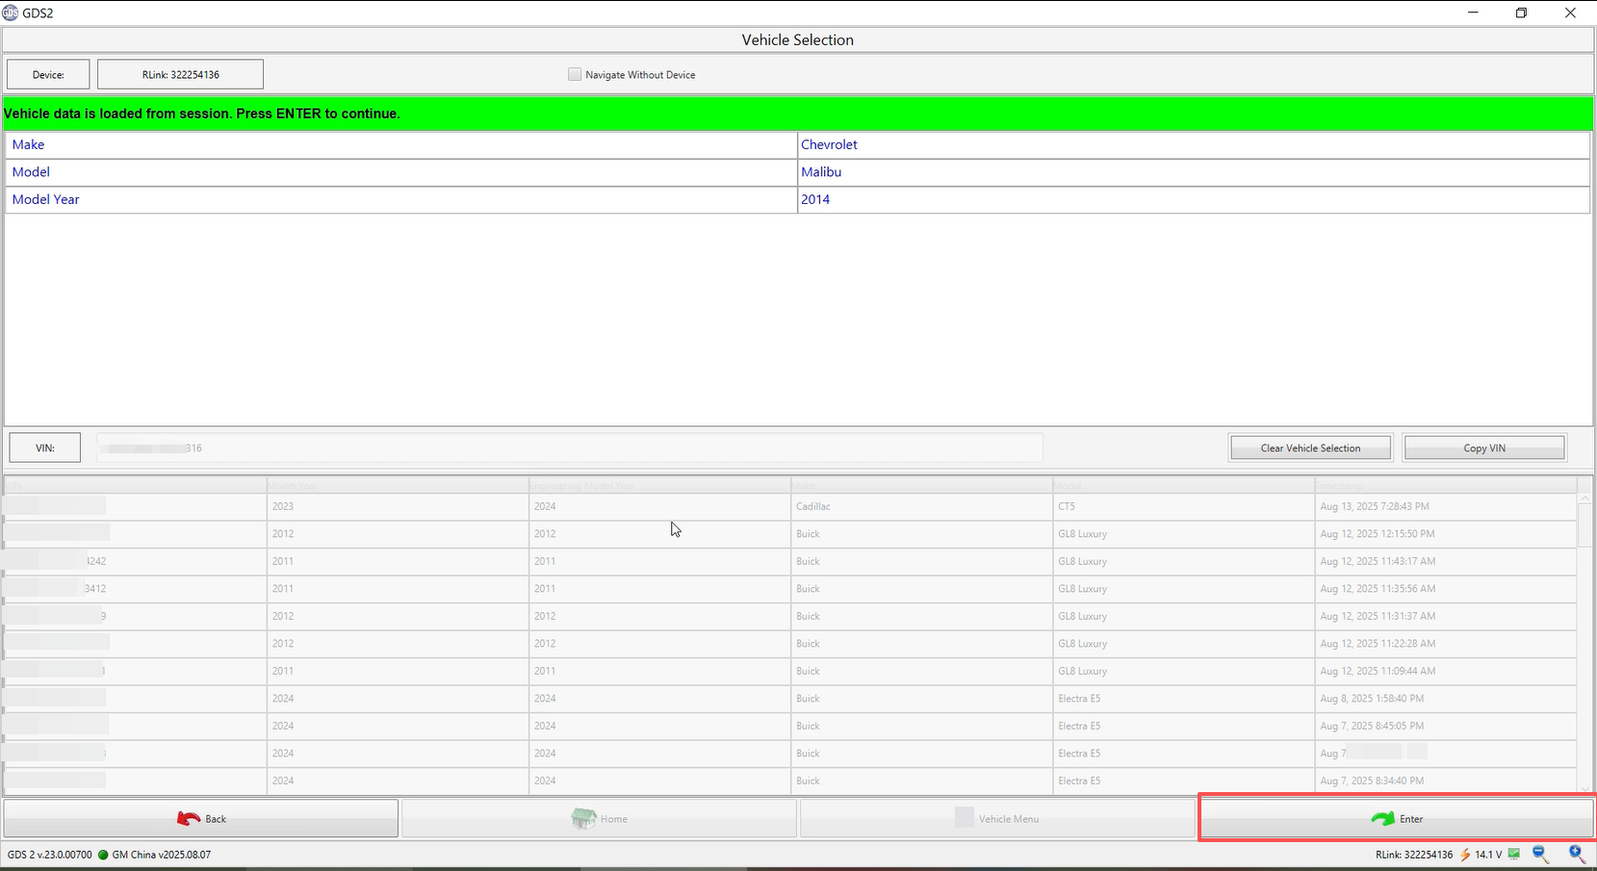Go to the Home button

[599, 819]
